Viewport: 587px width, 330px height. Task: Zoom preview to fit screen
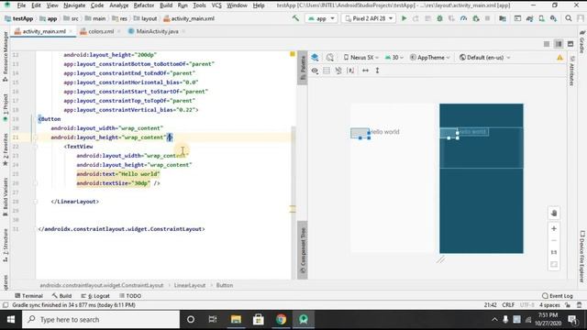click(554, 265)
